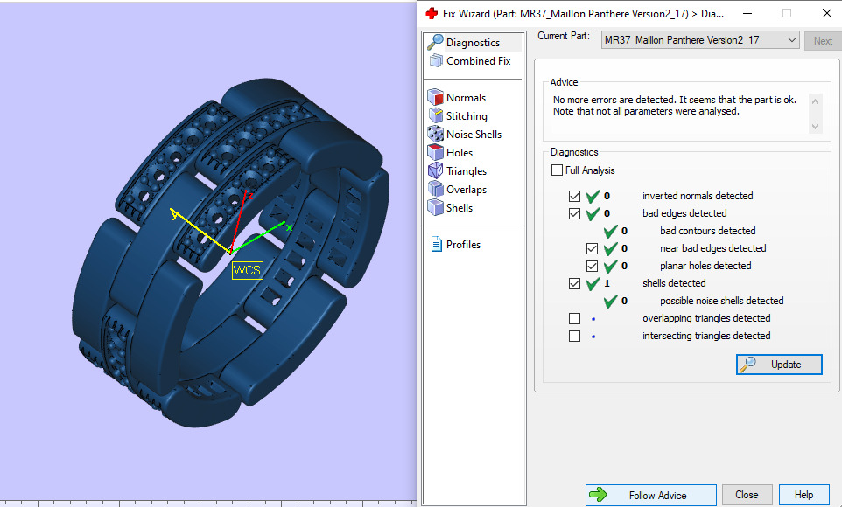Click the green arrow on Follow Advice

598,495
